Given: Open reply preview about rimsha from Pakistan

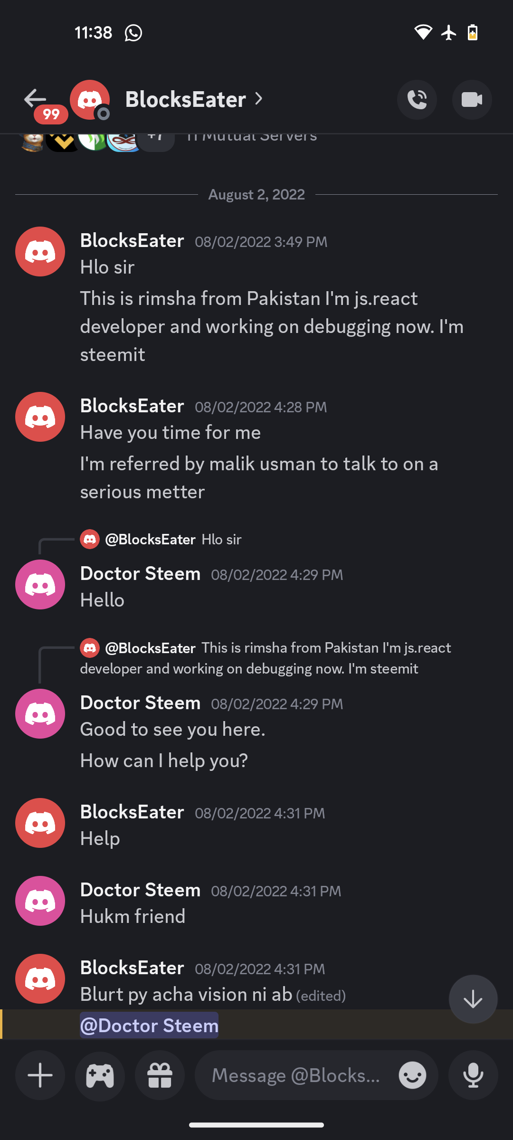Looking at the screenshot, I should (266, 658).
